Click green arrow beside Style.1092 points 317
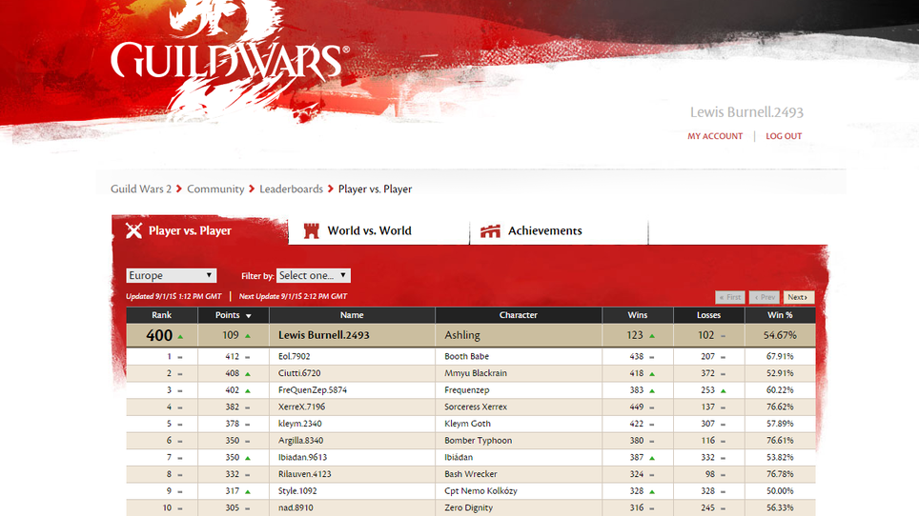The image size is (919, 516). (247, 491)
